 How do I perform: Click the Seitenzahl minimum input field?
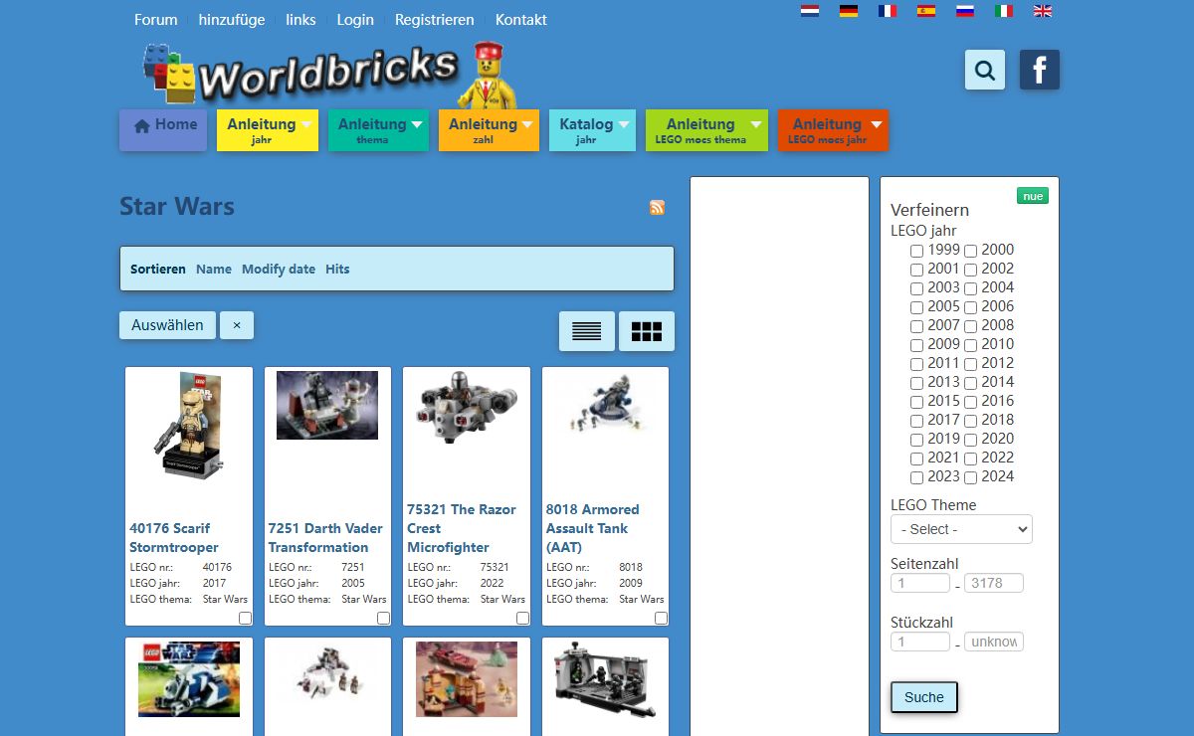point(919,583)
